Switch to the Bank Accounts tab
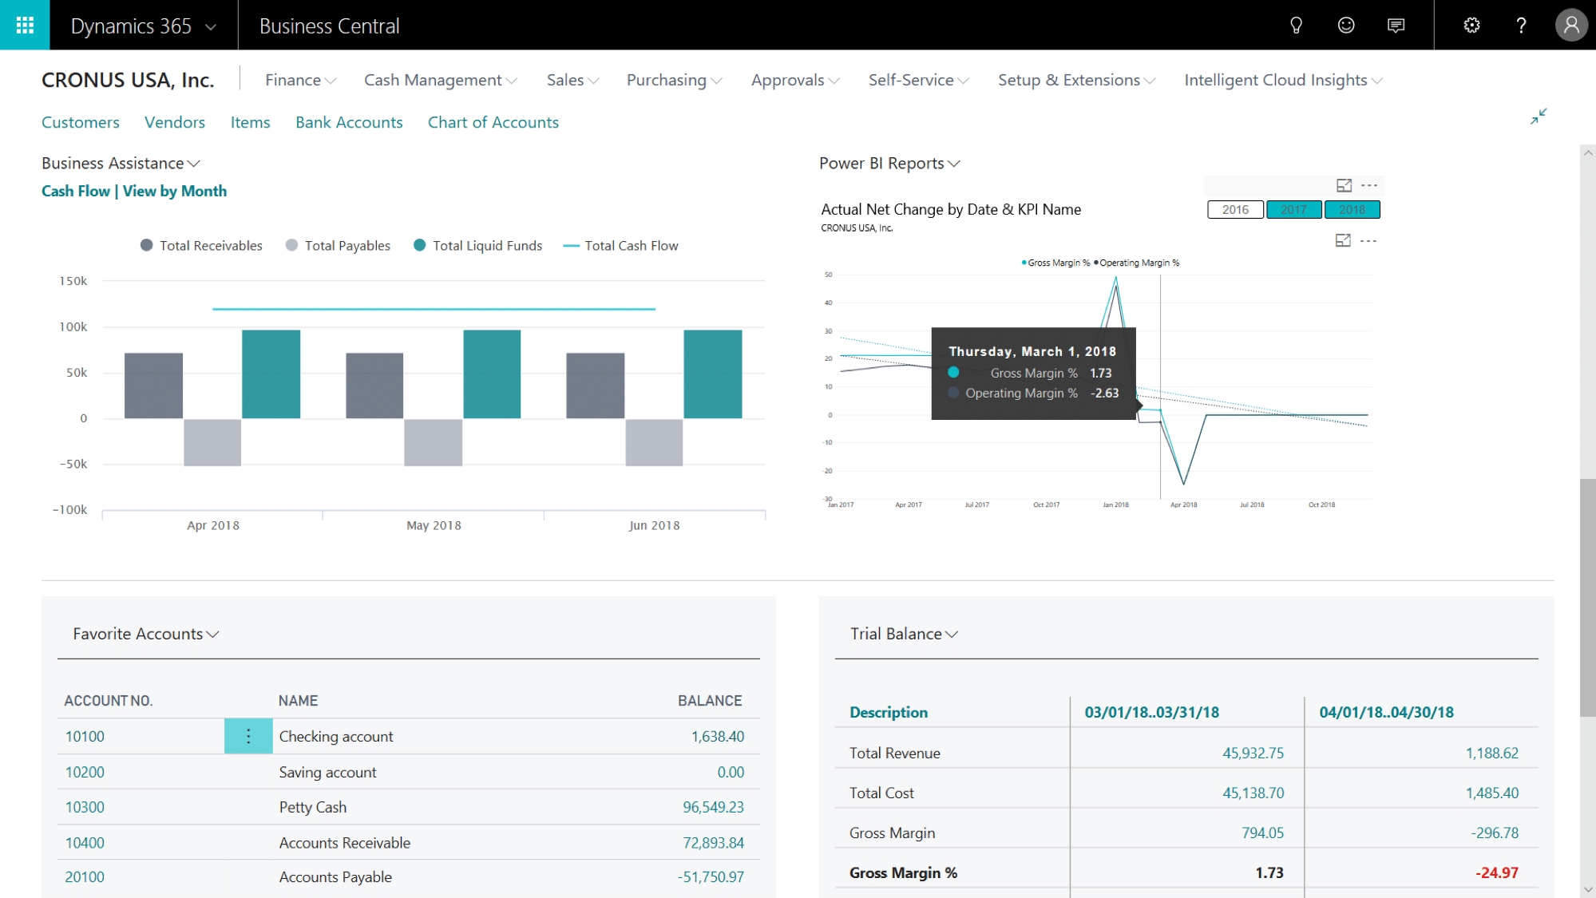 [349, 122]
